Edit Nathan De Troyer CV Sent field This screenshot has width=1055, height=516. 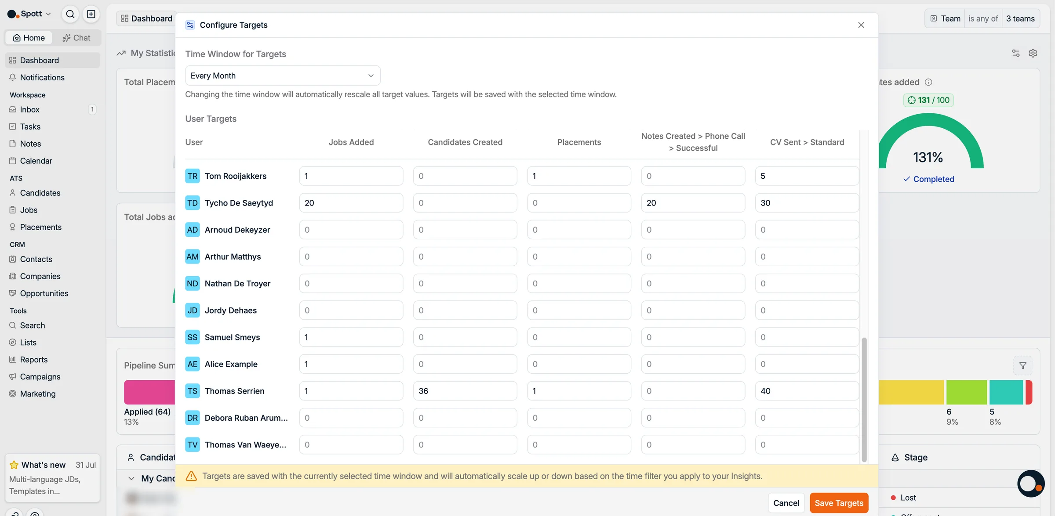tap(807, 283)
